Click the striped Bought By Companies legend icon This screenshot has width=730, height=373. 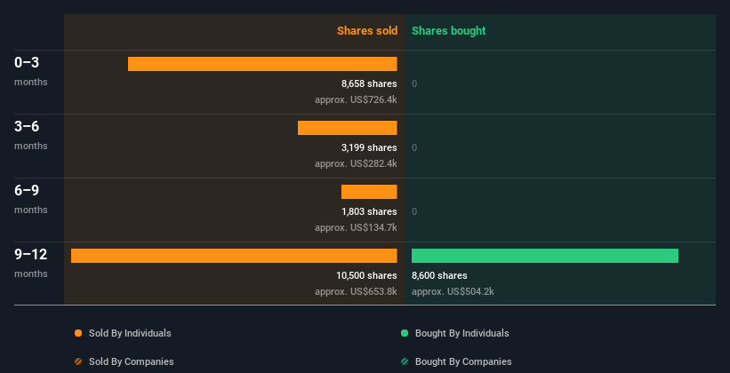[405, 361]
